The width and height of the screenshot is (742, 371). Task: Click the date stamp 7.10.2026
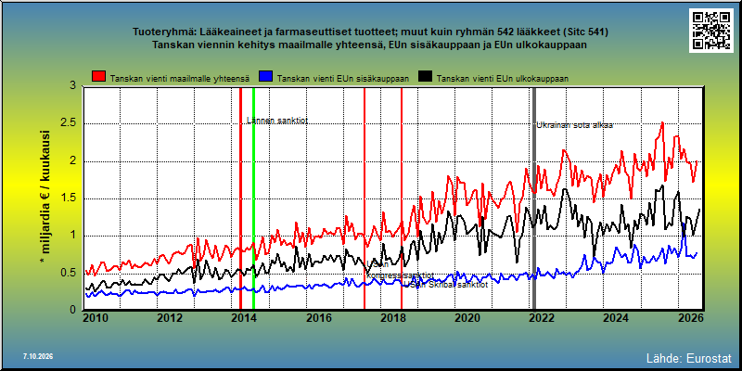tap(38, 356)
